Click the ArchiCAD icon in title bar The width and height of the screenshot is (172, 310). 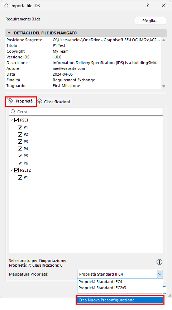tap(6, 5)
